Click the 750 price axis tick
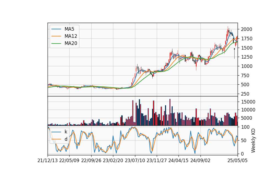Image resolution: width=264 pixels, height=189 pixels. point(245,76)
